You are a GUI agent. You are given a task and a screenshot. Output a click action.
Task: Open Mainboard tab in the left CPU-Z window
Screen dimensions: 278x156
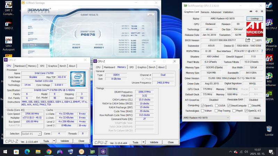(20, 66)
